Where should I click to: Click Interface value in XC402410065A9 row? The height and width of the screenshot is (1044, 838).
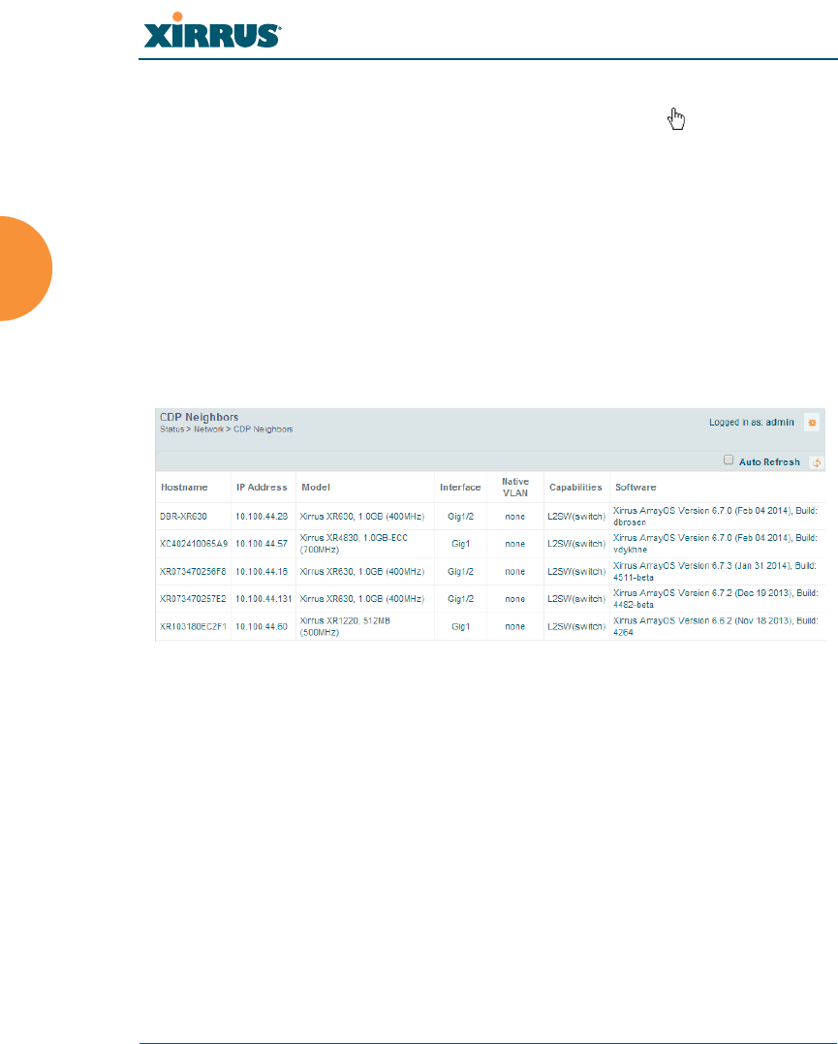460,544
